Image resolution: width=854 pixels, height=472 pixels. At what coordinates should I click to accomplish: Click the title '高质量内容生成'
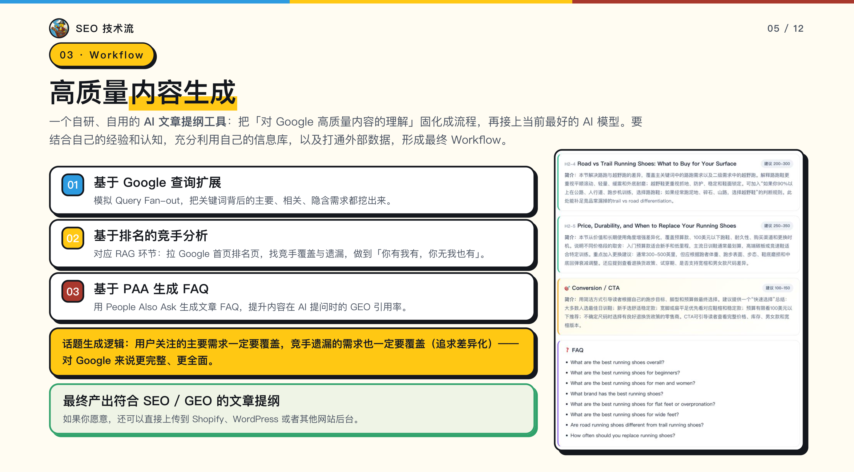143,93
